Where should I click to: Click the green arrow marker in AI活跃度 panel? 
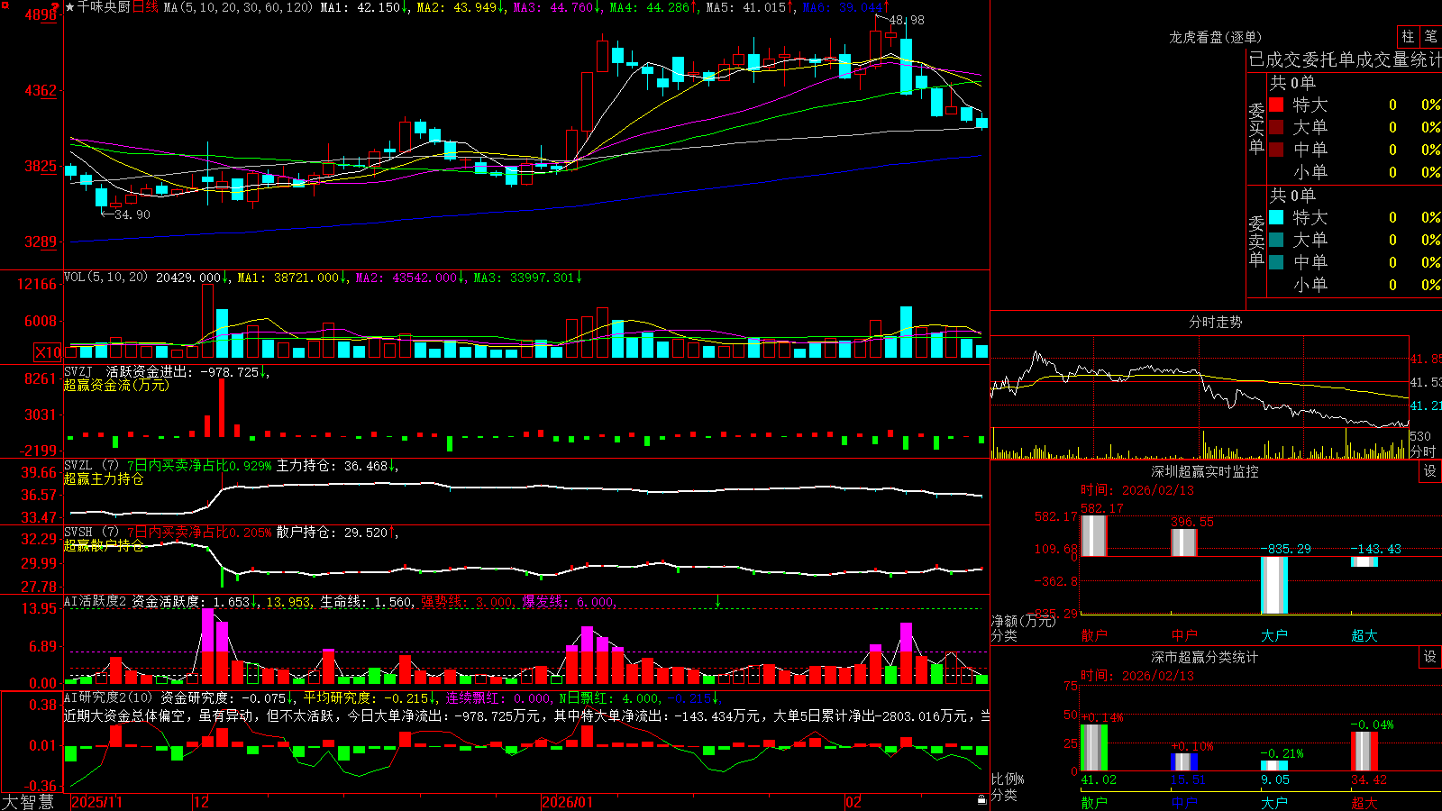coord(717,601)
